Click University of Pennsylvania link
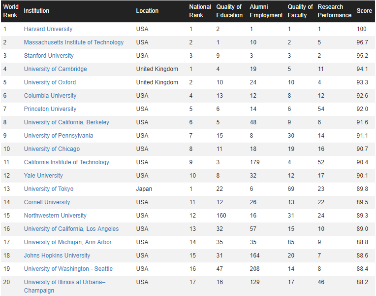Screen dimensions: 376x296 coord(59,136)
